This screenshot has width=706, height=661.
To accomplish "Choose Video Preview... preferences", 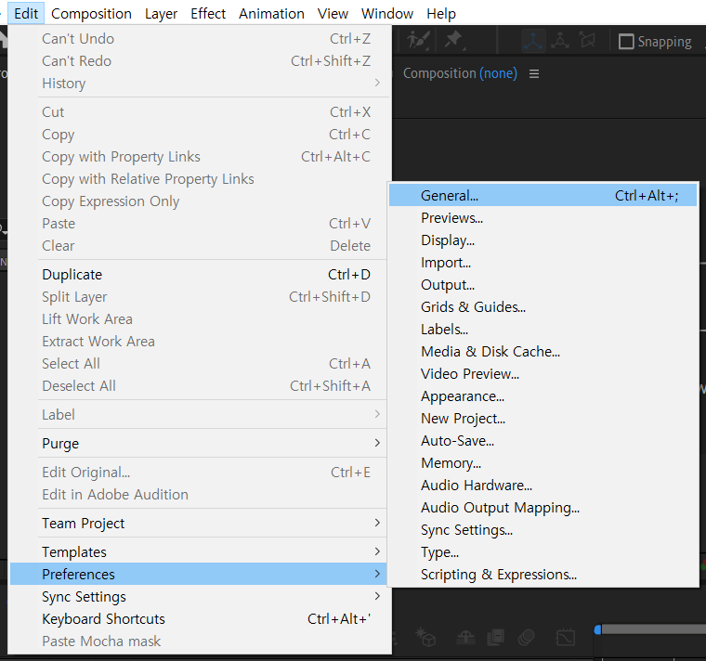I will 543,374.
